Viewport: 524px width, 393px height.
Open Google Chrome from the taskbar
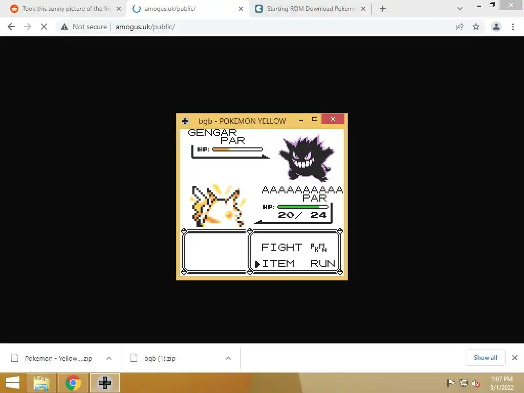pos(73,383)
